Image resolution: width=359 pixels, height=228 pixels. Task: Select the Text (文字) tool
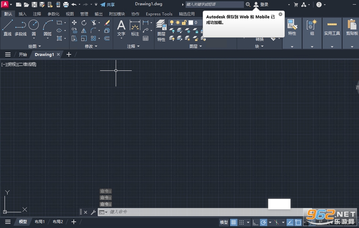click(121, 28)
